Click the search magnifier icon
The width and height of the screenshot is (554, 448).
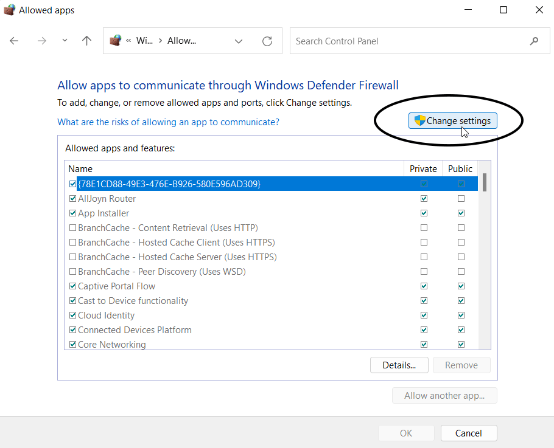[x=534, y=41]
